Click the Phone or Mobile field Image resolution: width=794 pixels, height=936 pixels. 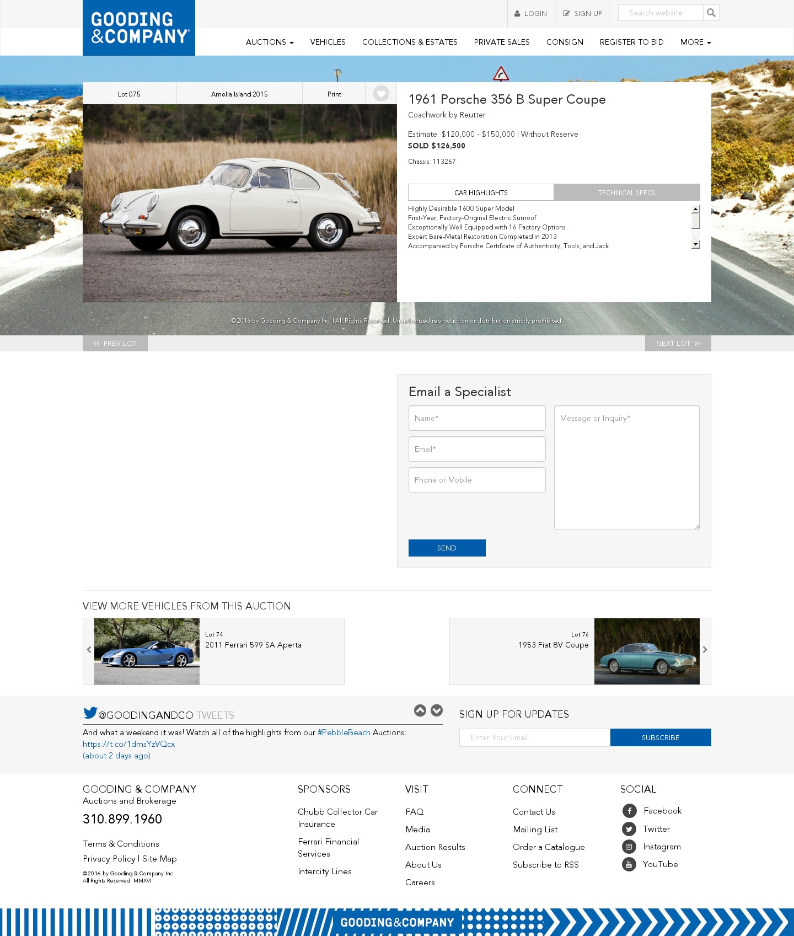pyautogui.click(x=477, y=480)
